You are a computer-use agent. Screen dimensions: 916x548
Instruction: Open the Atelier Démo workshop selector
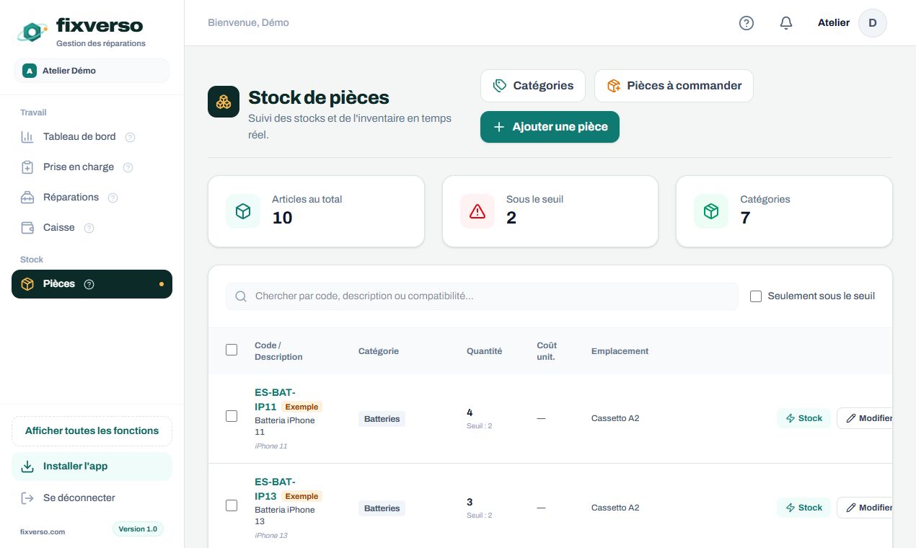92,71
